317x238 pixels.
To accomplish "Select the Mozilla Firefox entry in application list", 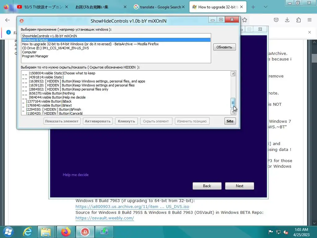I will tap(116, 44).
